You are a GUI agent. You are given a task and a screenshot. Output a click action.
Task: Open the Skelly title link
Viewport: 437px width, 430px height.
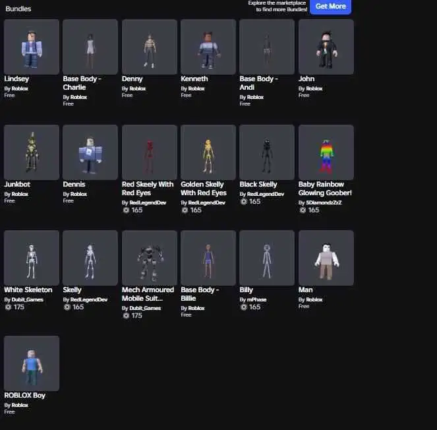72,290
